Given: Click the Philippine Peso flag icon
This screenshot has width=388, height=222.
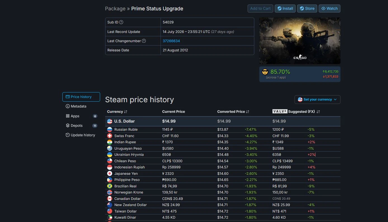Looking at the screenshot, I should [110, 180].
